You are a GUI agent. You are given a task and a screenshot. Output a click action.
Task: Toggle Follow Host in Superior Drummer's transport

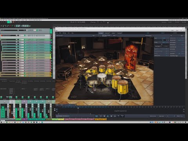pos(96,116)
